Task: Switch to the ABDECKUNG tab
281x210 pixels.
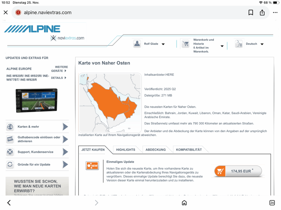Action: (x=156, y=150)
